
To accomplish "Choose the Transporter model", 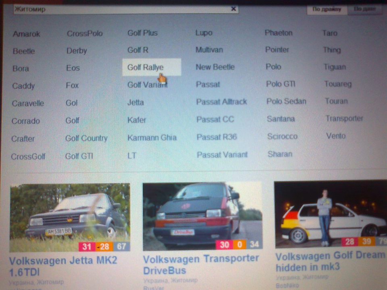I will click(344, 118).
